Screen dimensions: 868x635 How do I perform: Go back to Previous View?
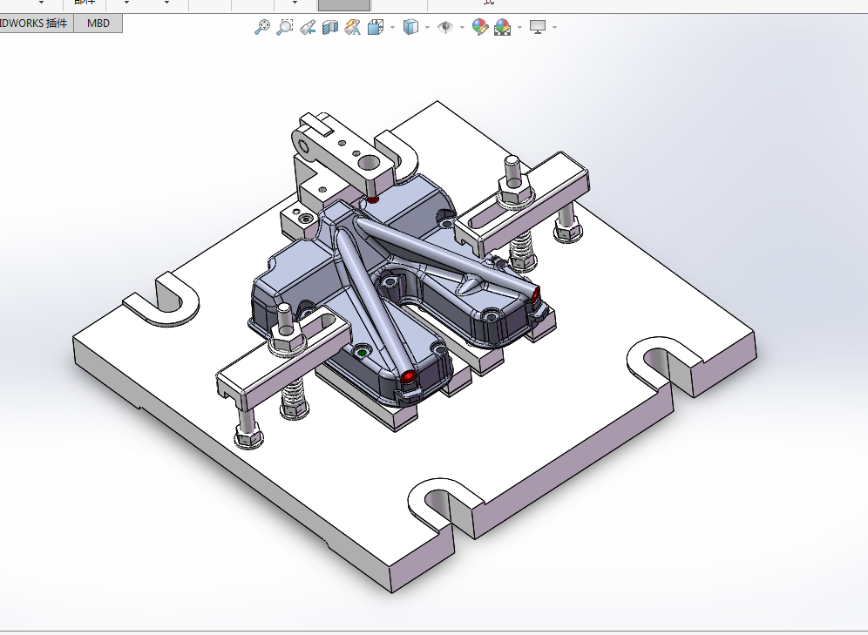308,26
